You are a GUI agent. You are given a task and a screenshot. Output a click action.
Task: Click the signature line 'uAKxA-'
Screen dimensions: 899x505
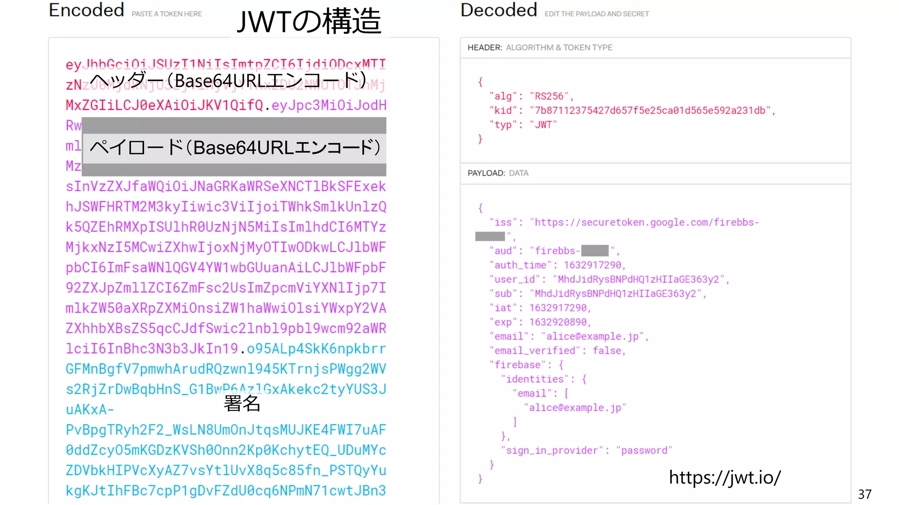click(x=90, y=409)
